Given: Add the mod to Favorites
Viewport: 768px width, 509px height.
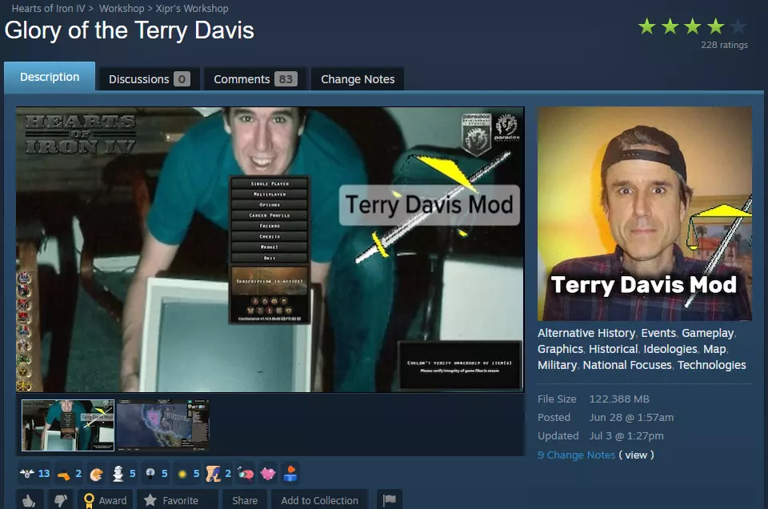Looking at the screenshot, I should [177, 499].
